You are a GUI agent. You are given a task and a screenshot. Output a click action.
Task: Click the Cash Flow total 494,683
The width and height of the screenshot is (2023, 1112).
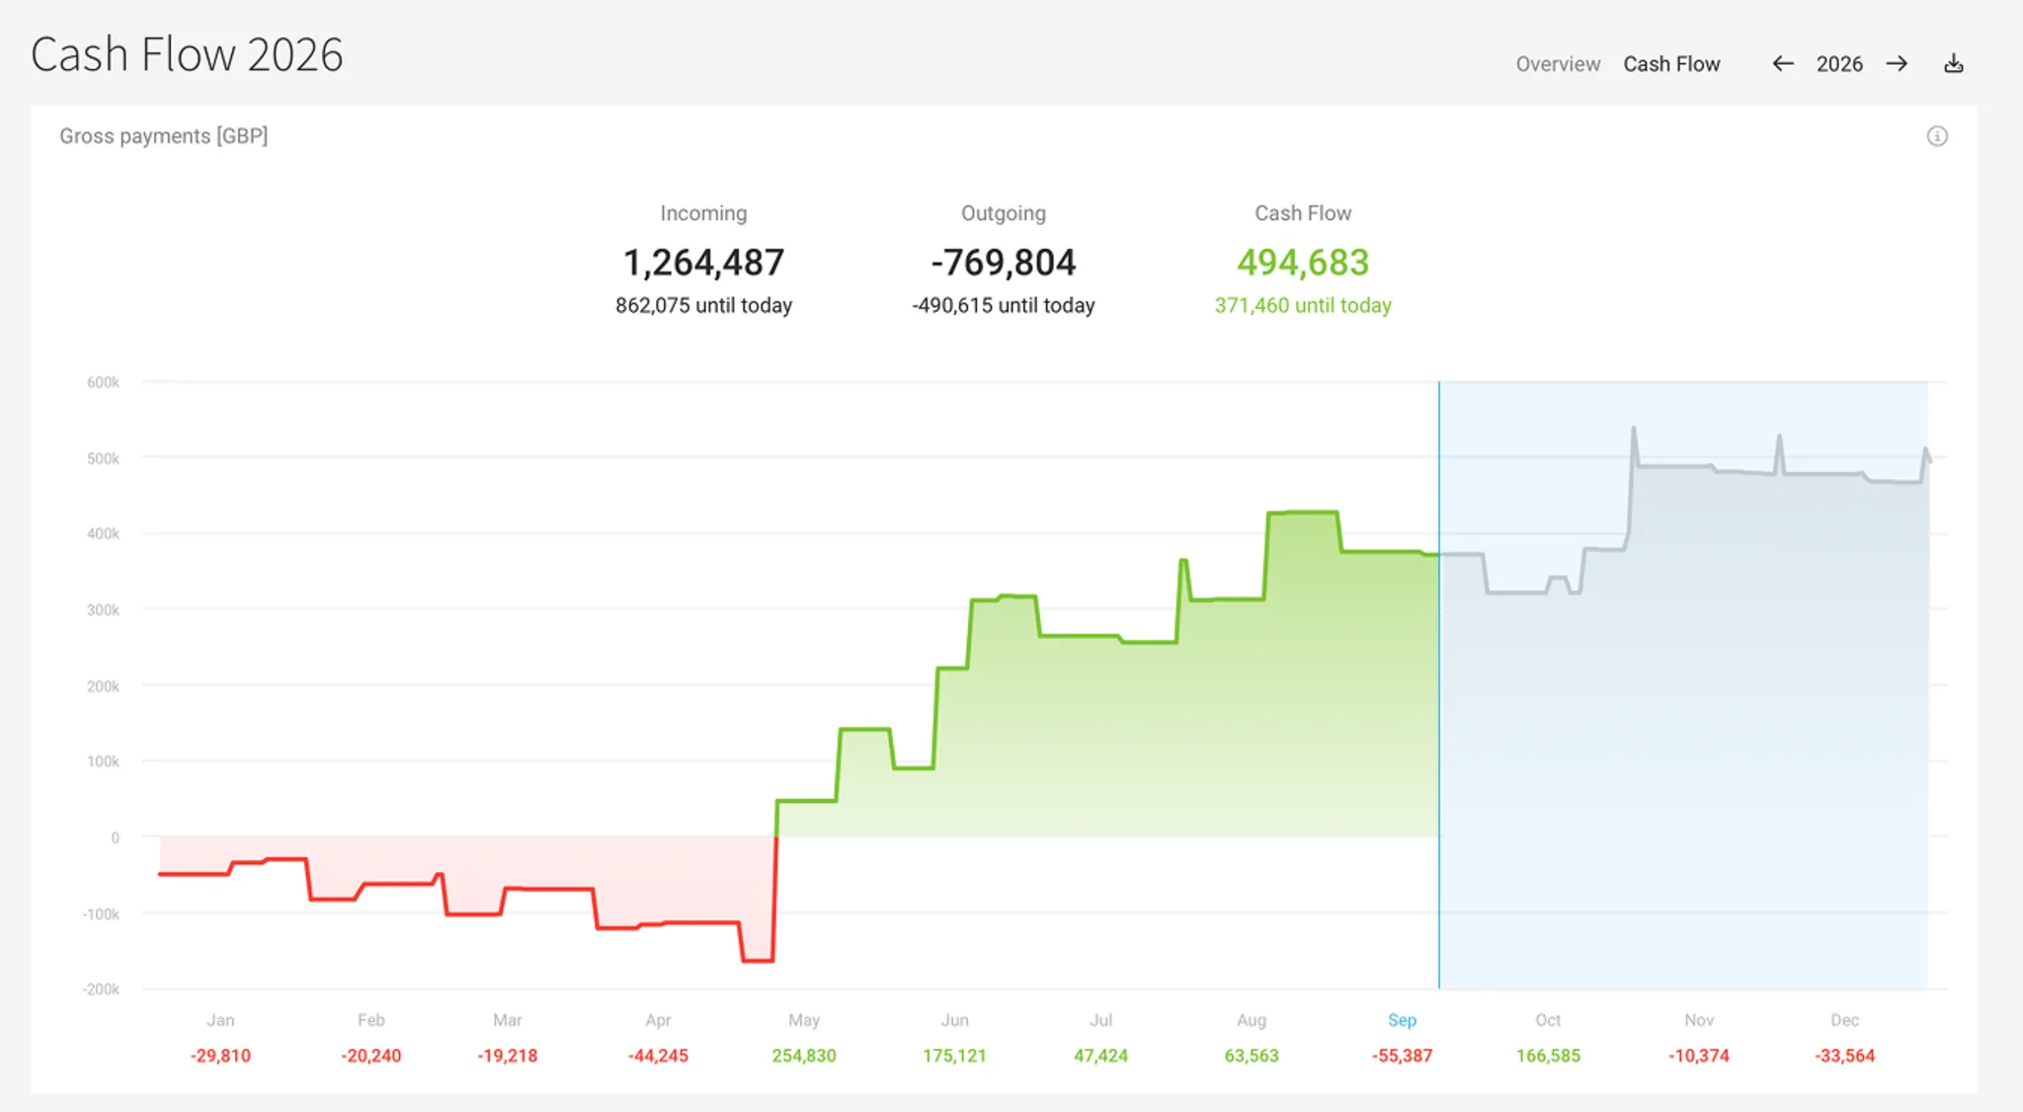click(x=1303, y=263)
